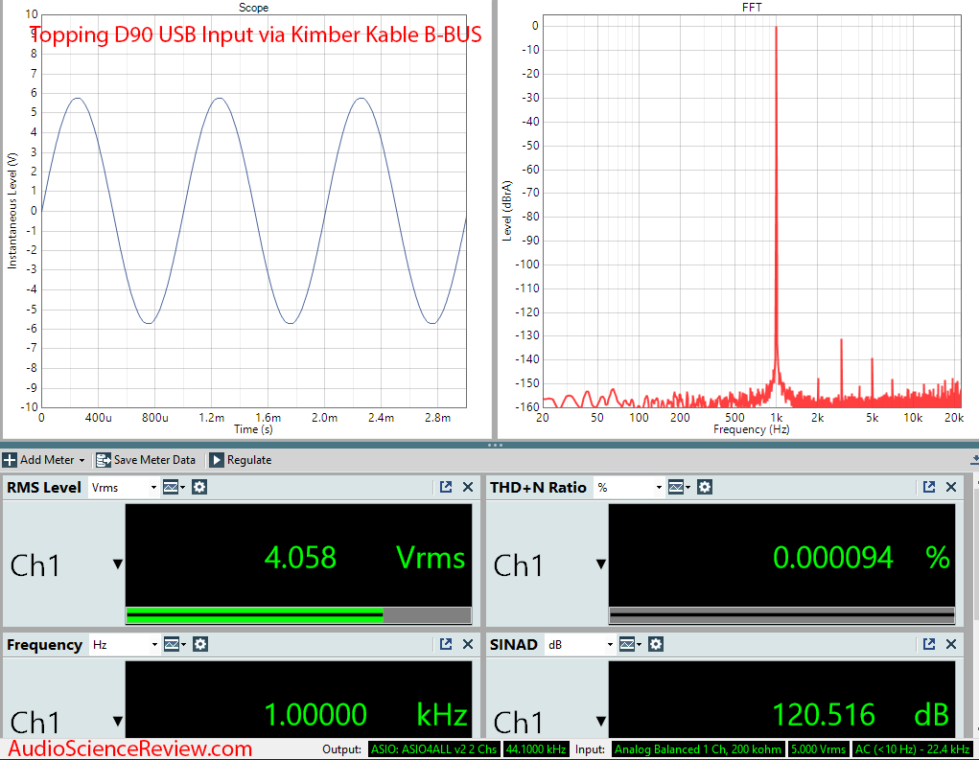This screenshot has width=979, height=760.
Task: Close the THD+N Ratio meter
Action: click(951, 487)
